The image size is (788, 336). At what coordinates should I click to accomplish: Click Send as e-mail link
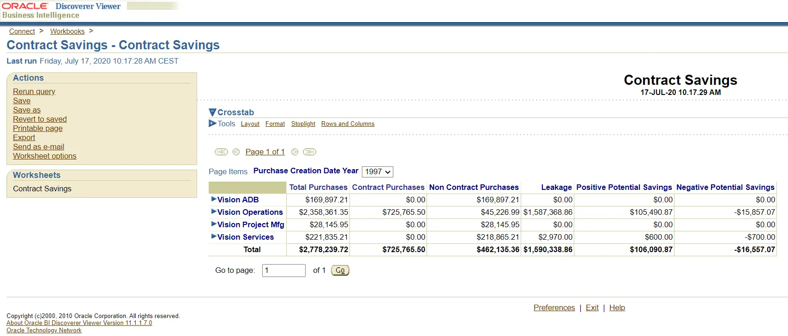tap(39, 147)
